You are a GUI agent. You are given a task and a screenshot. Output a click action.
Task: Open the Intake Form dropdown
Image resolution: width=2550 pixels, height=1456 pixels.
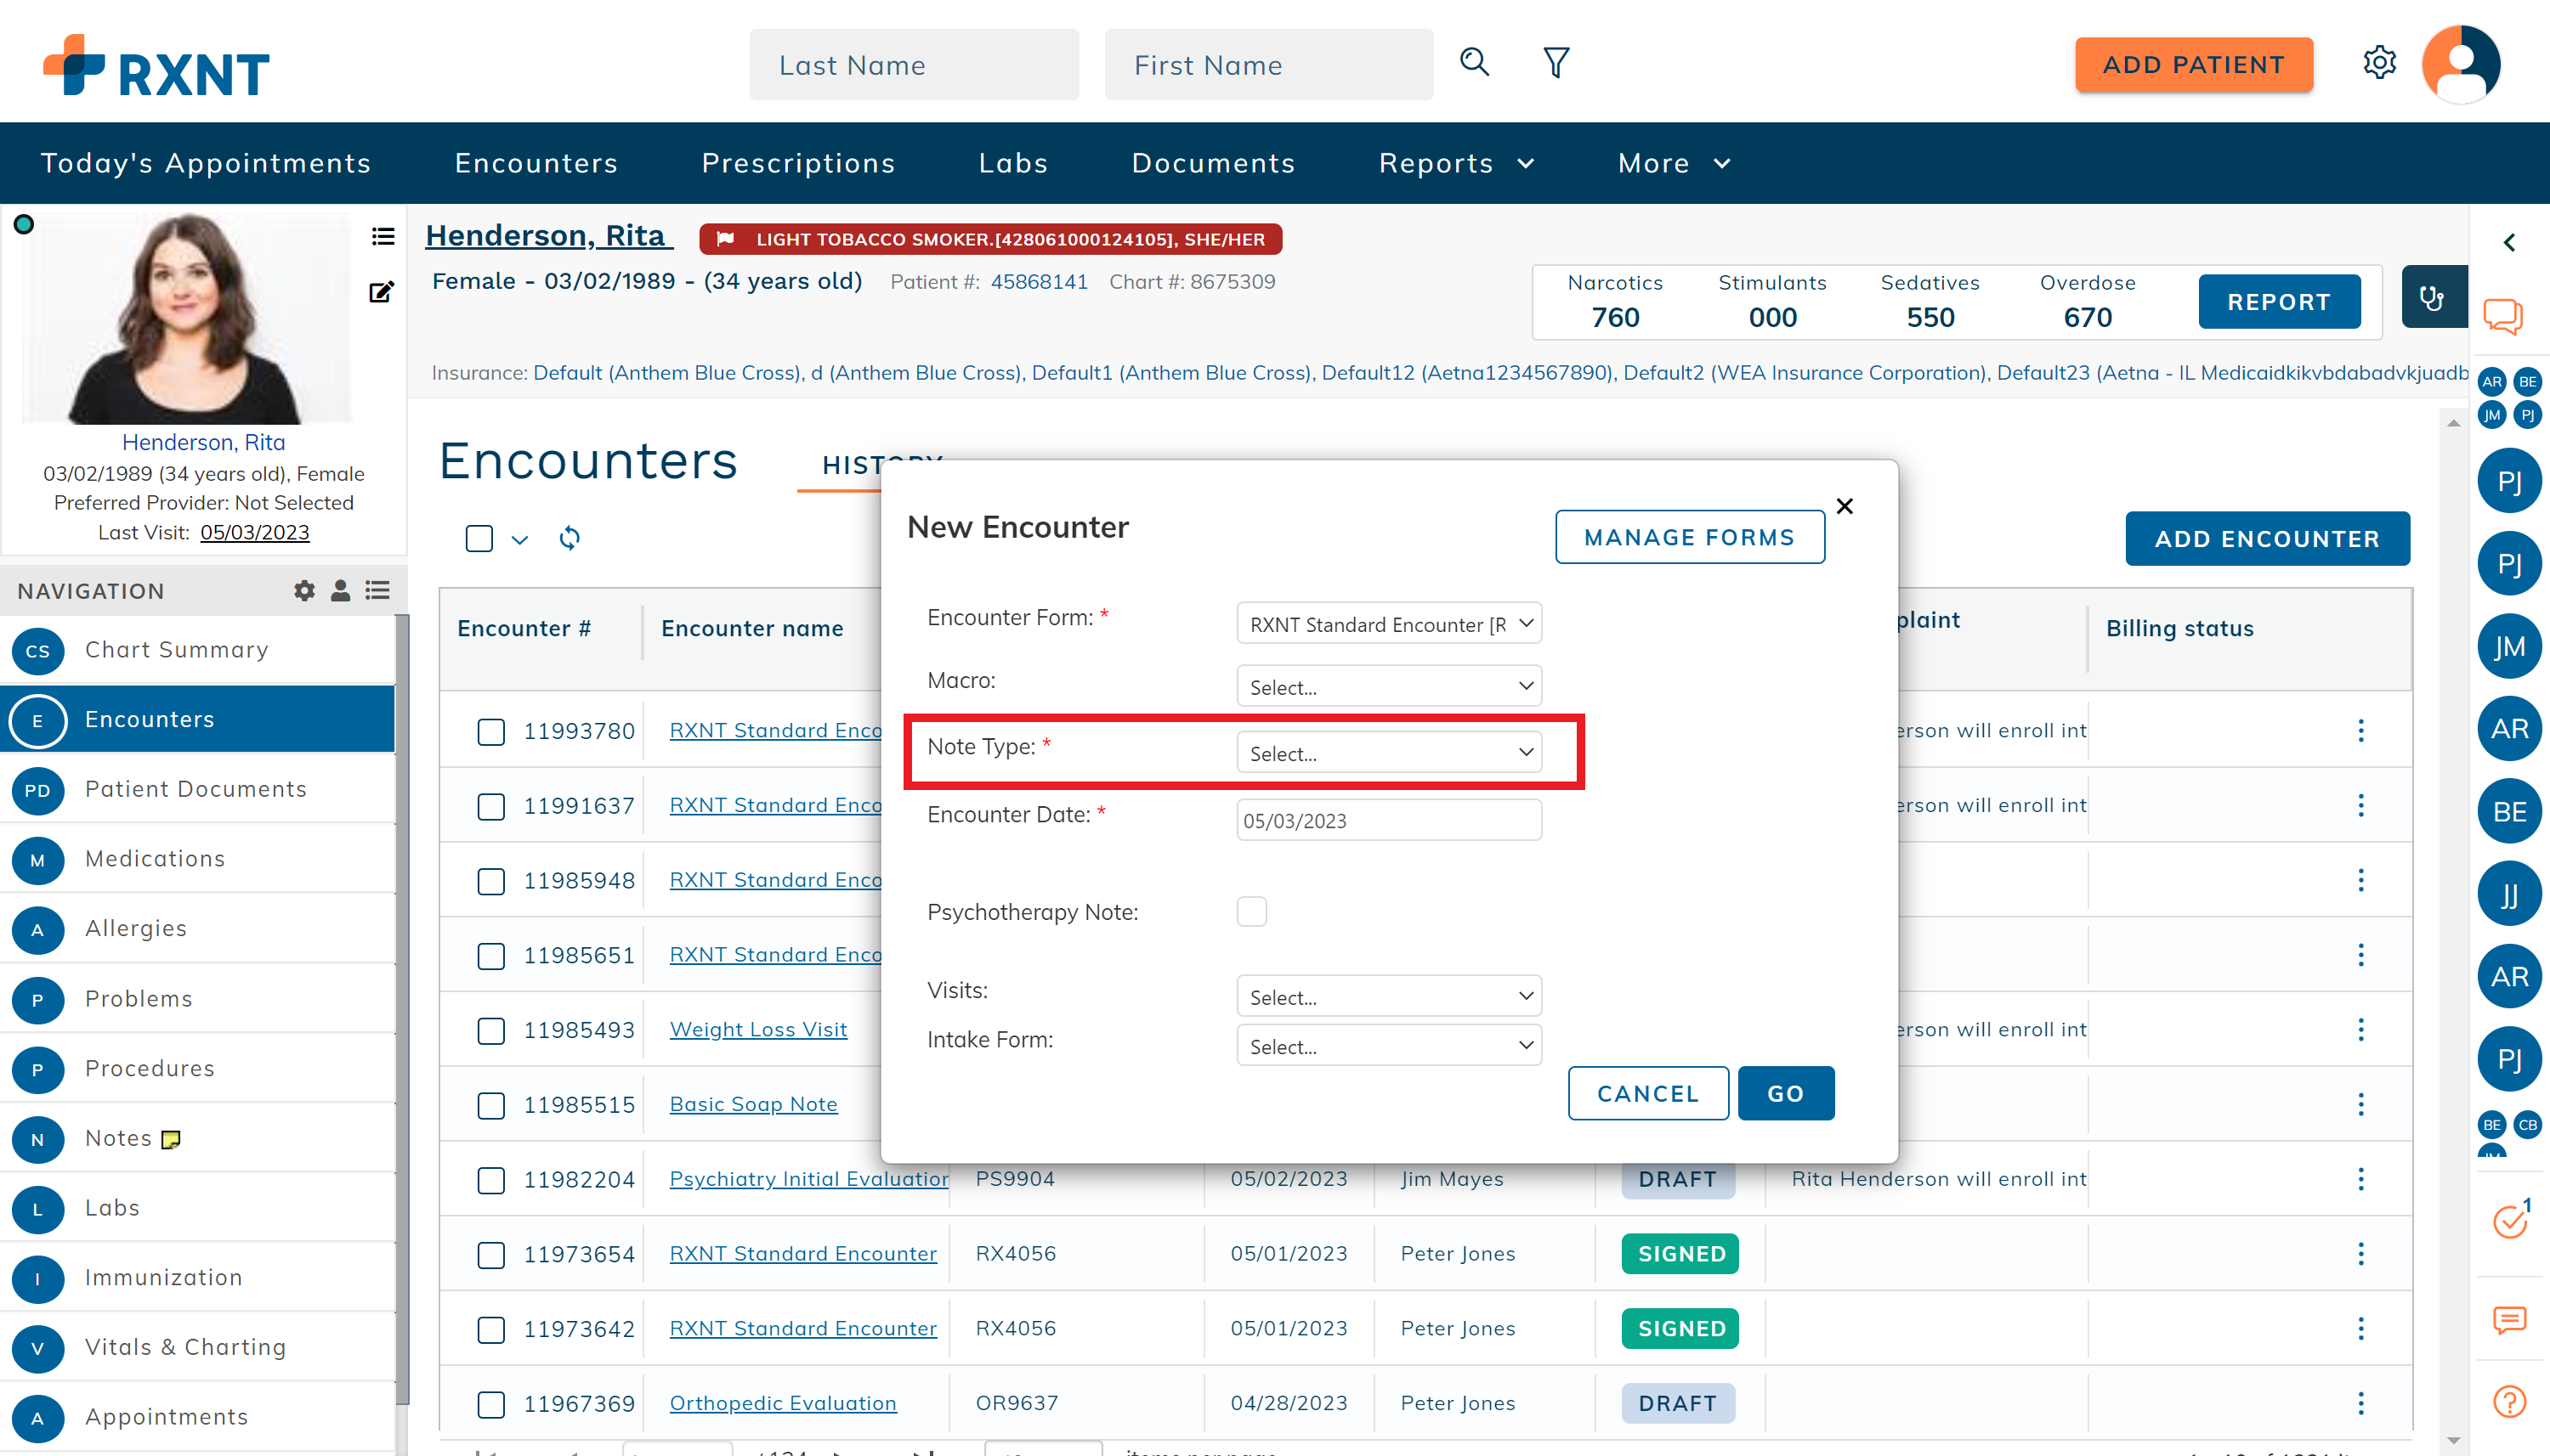(1389, 1045)
